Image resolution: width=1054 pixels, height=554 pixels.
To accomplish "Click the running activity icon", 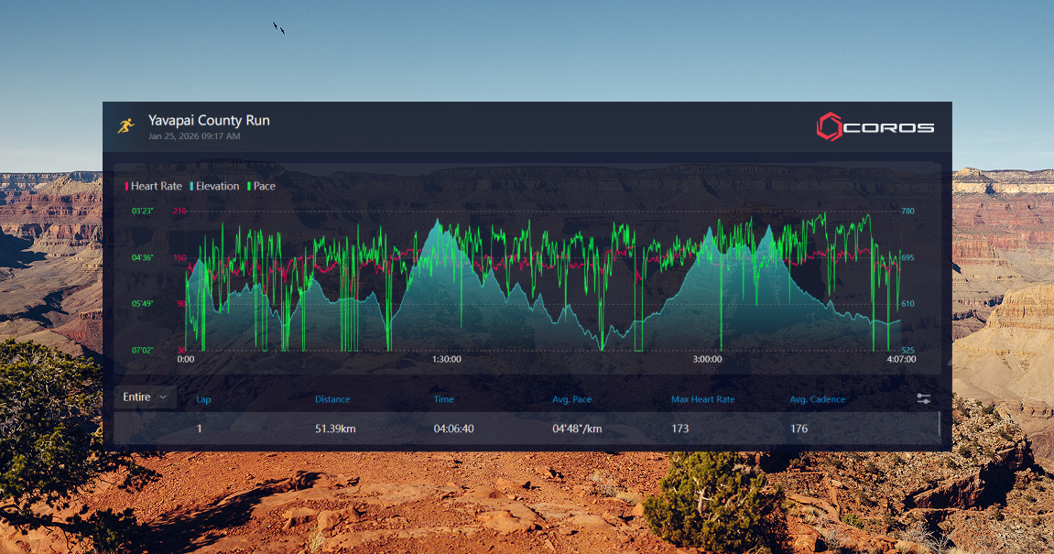I will (125, 125).
